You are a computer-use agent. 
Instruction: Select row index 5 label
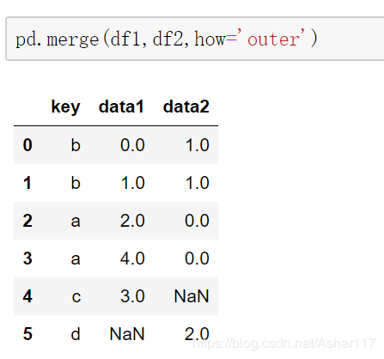[x=27, y=334]
